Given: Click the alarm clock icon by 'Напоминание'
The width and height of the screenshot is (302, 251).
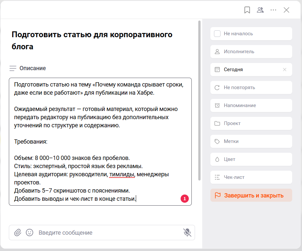Looking at the screenshot, I should pyautogui.click(x=217, y=105).
